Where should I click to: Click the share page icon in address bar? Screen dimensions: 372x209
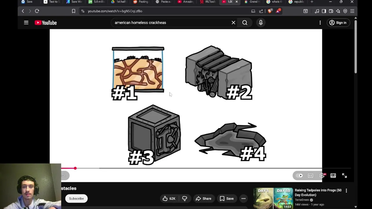coord(261,11)
